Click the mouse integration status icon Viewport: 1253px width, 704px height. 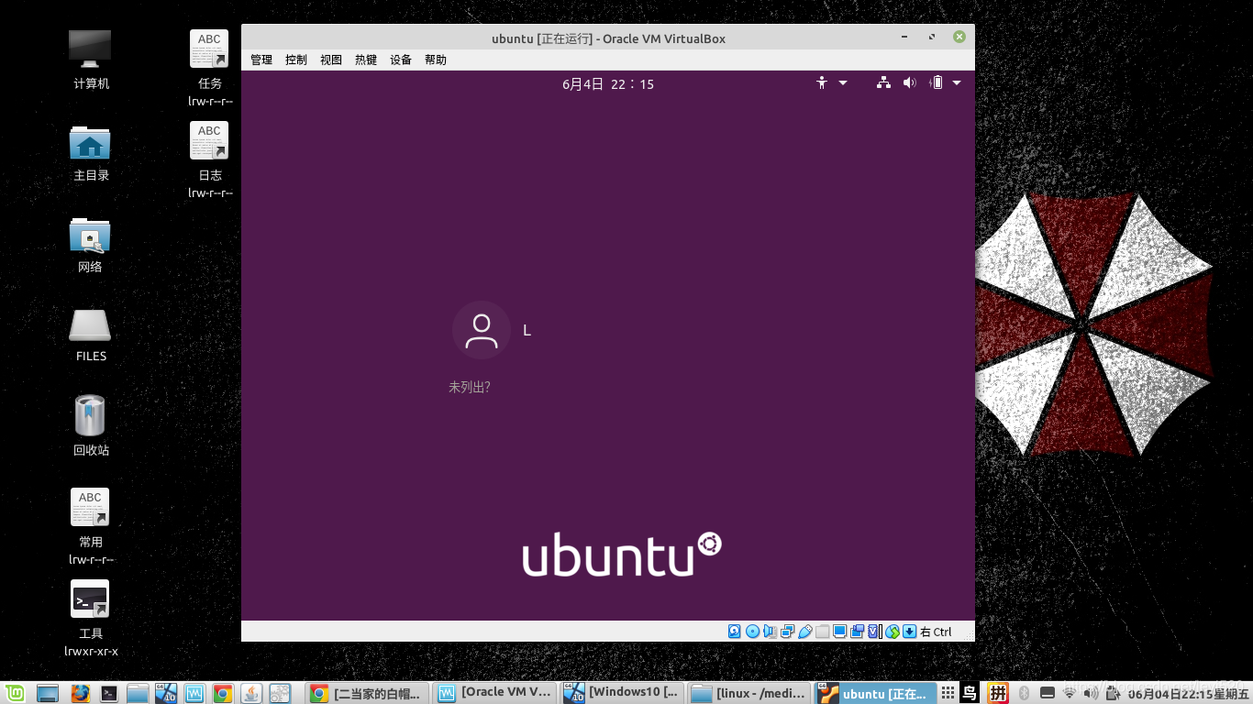[892, 632]
